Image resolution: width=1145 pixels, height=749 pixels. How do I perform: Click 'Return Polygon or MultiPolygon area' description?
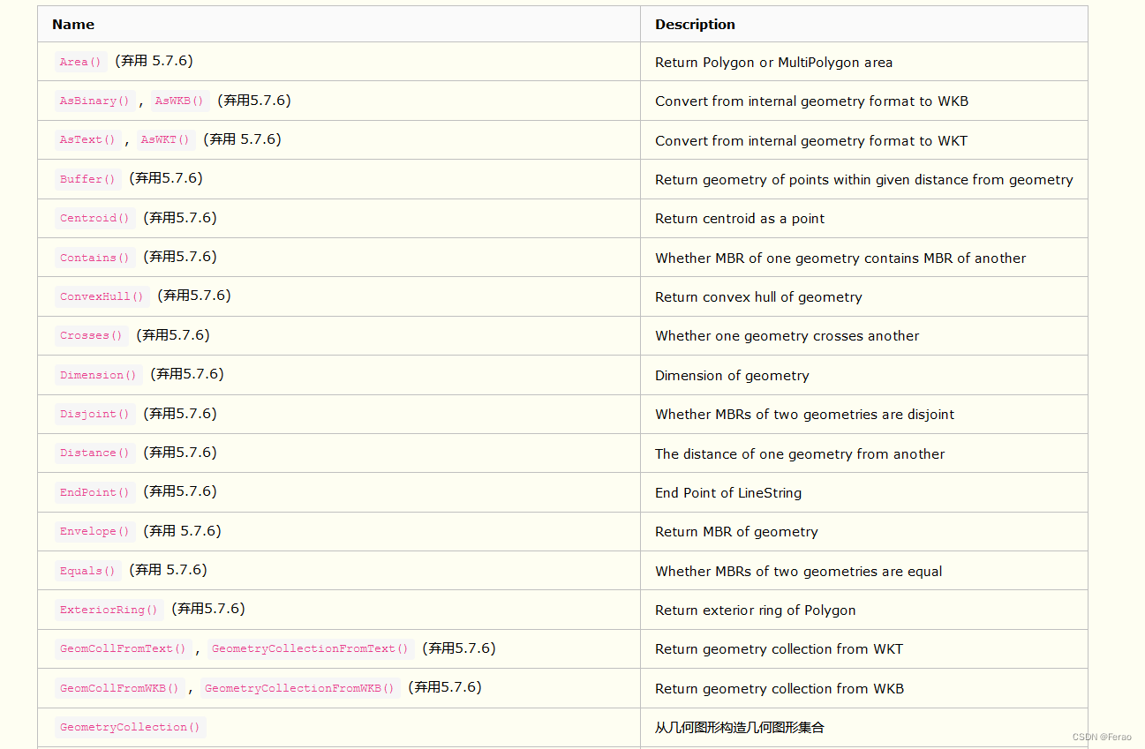773,63
